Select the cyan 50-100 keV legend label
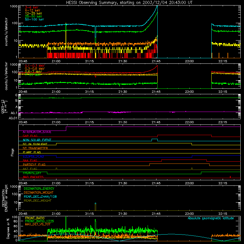This screenshot has width=244, height=244. pos(34,20)
